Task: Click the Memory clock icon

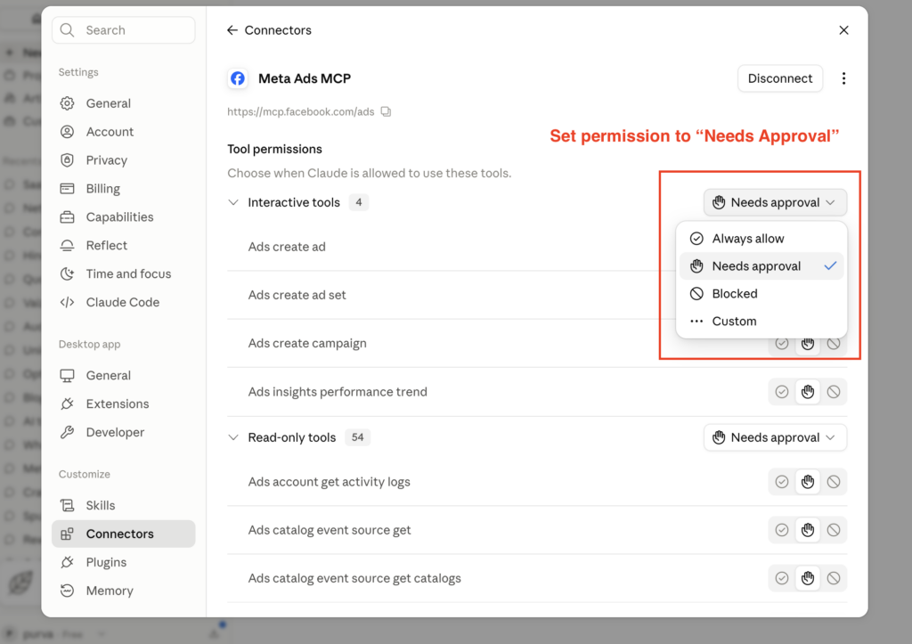Action: coord(68,591)
